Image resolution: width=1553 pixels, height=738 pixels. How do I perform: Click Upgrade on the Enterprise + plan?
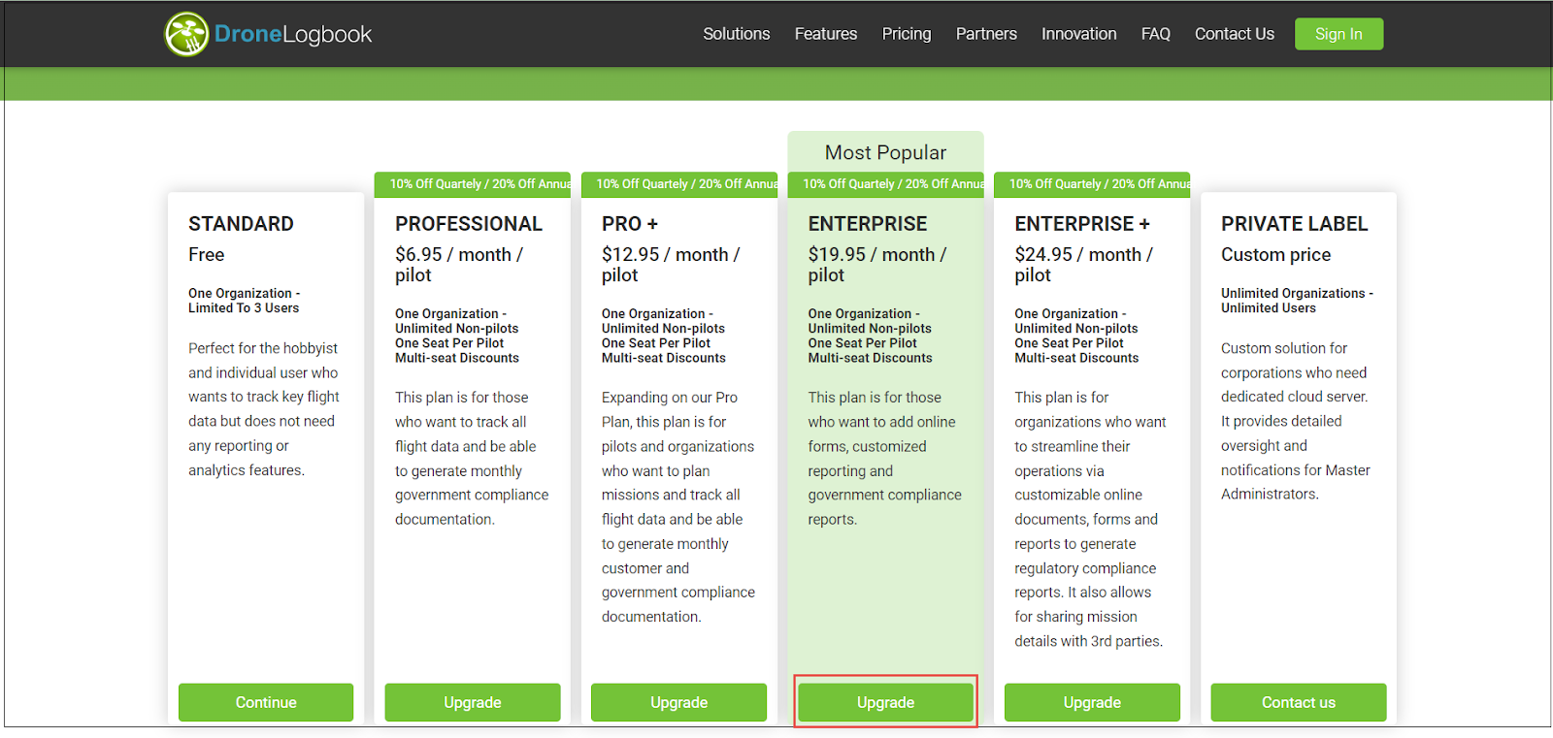[1092, 702]
